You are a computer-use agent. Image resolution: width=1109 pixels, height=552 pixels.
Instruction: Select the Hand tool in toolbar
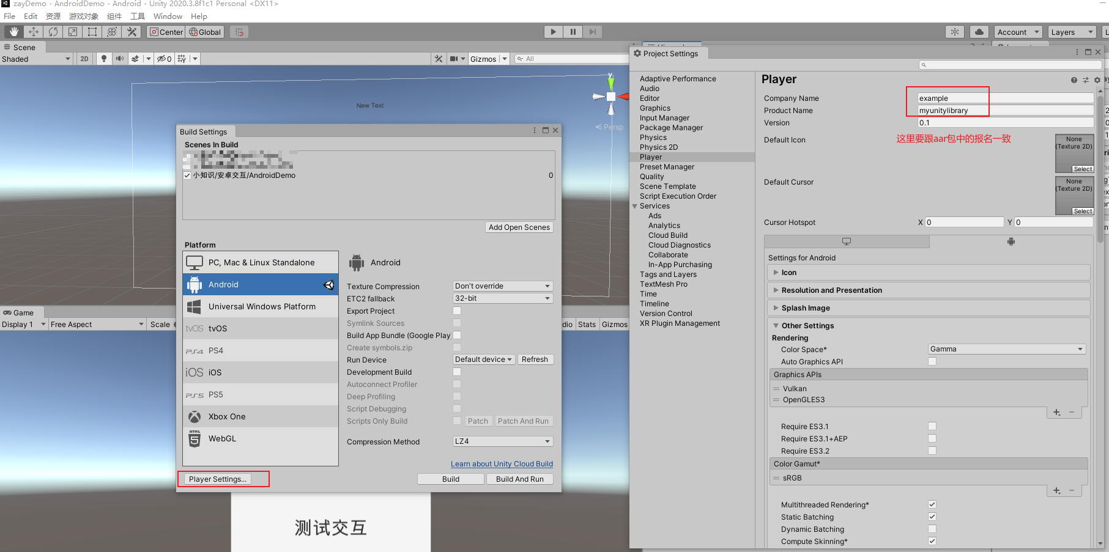(13, 32)
